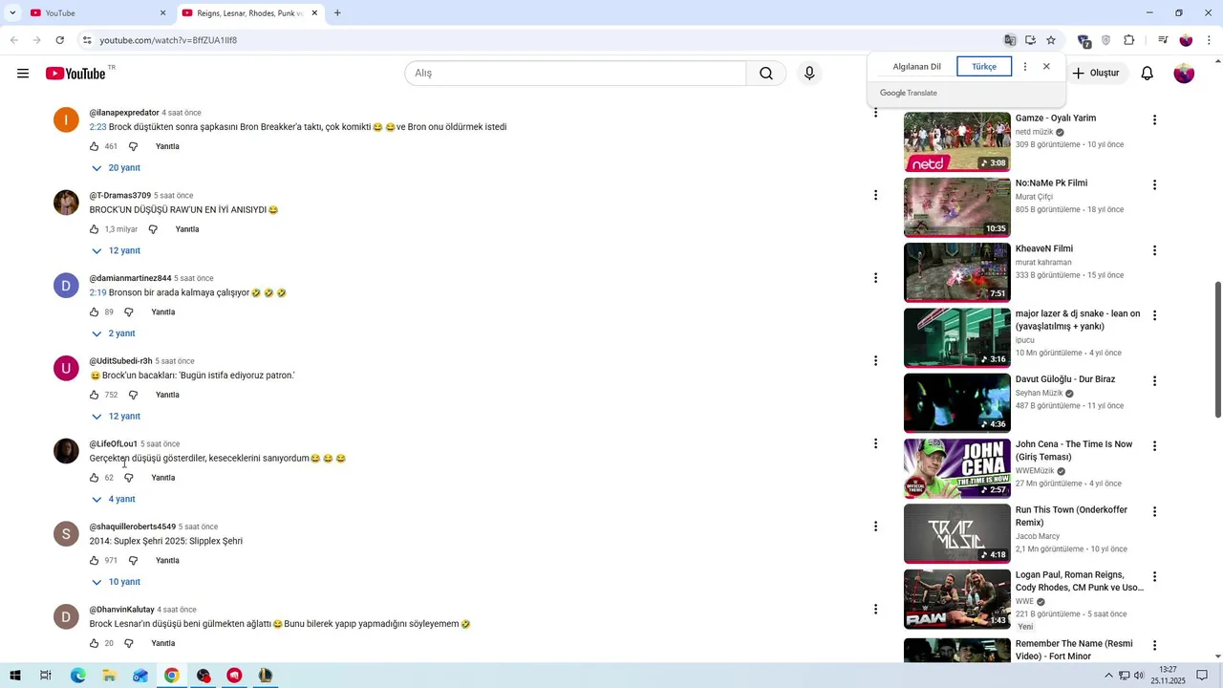Open the YouTube hamburger guide menu
This screenshot has width=1223, height=688.
click(x=23, y=74)
